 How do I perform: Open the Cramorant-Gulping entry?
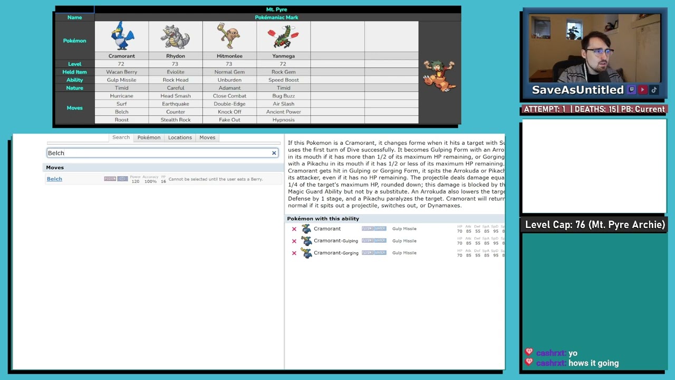335,241
